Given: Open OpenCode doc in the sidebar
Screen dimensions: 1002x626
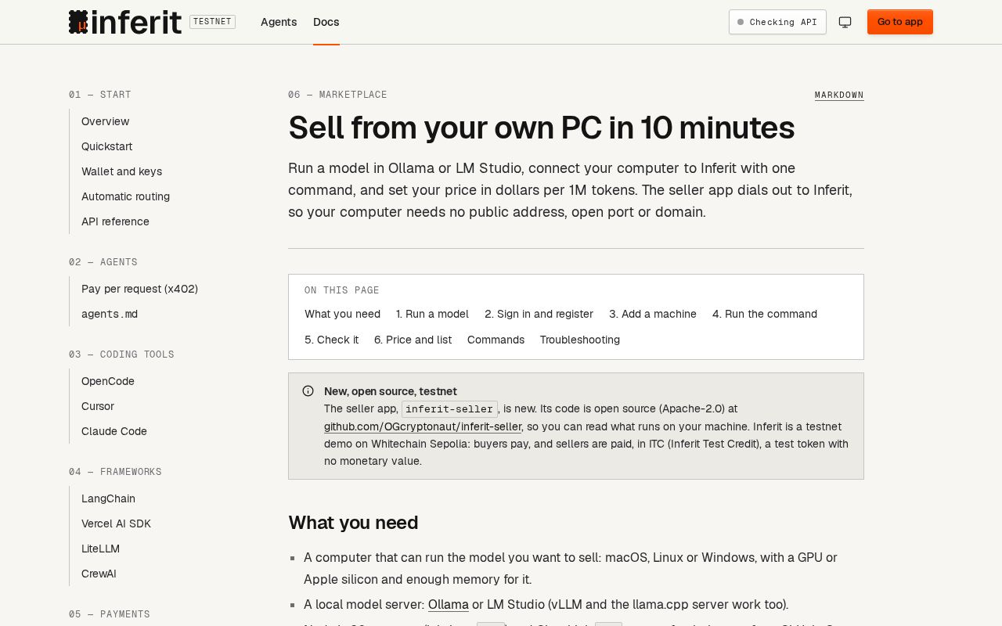Looking at the screenshot, I should pyautogui.click(x=108, y=381).
